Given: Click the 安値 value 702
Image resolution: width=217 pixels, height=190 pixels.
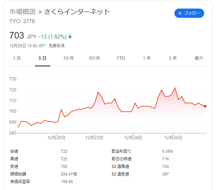Looking at the screenshot, I should [64, 167].
